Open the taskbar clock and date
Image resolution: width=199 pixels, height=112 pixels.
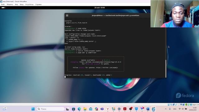[193, 109]
